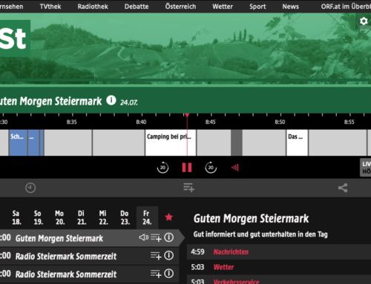Select second Radio Steiermark Sommerzeit program
The image size is (371, 284).
click(90, 274)
